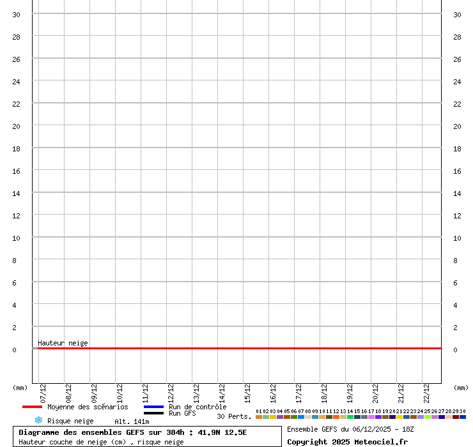This screenshot has width=473, height=447.
Task: Click the snowflake Risque neige icon
Action: tap(38, 420)
